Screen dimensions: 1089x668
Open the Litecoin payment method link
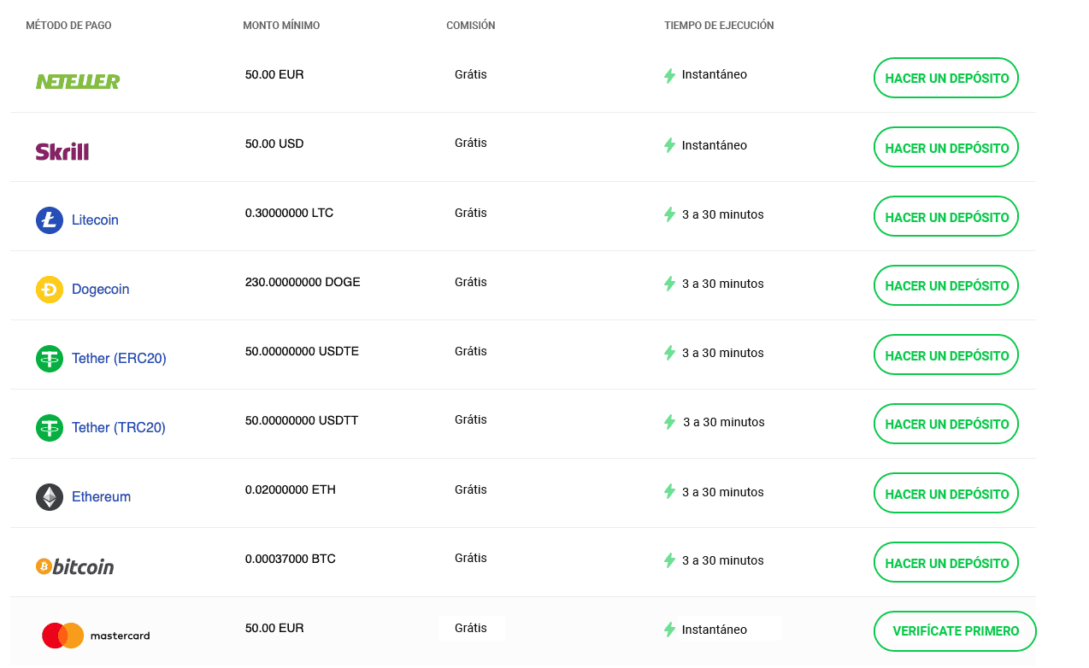tap(95, 220)
